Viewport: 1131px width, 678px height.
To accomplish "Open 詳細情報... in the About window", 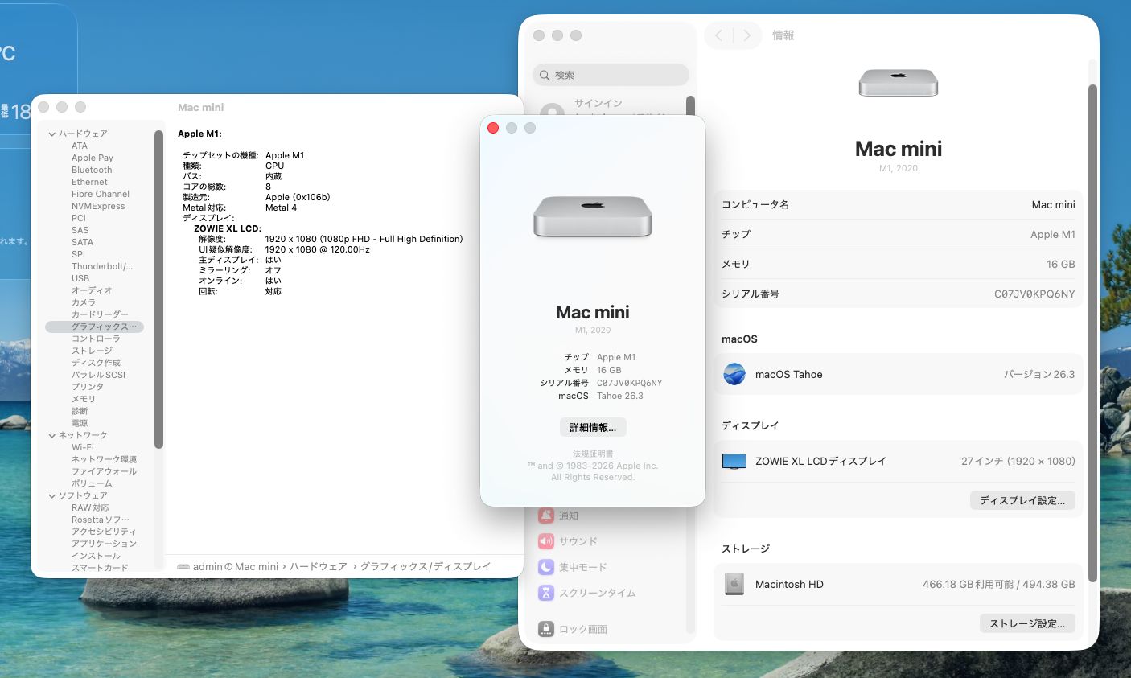I will [593, 427].
